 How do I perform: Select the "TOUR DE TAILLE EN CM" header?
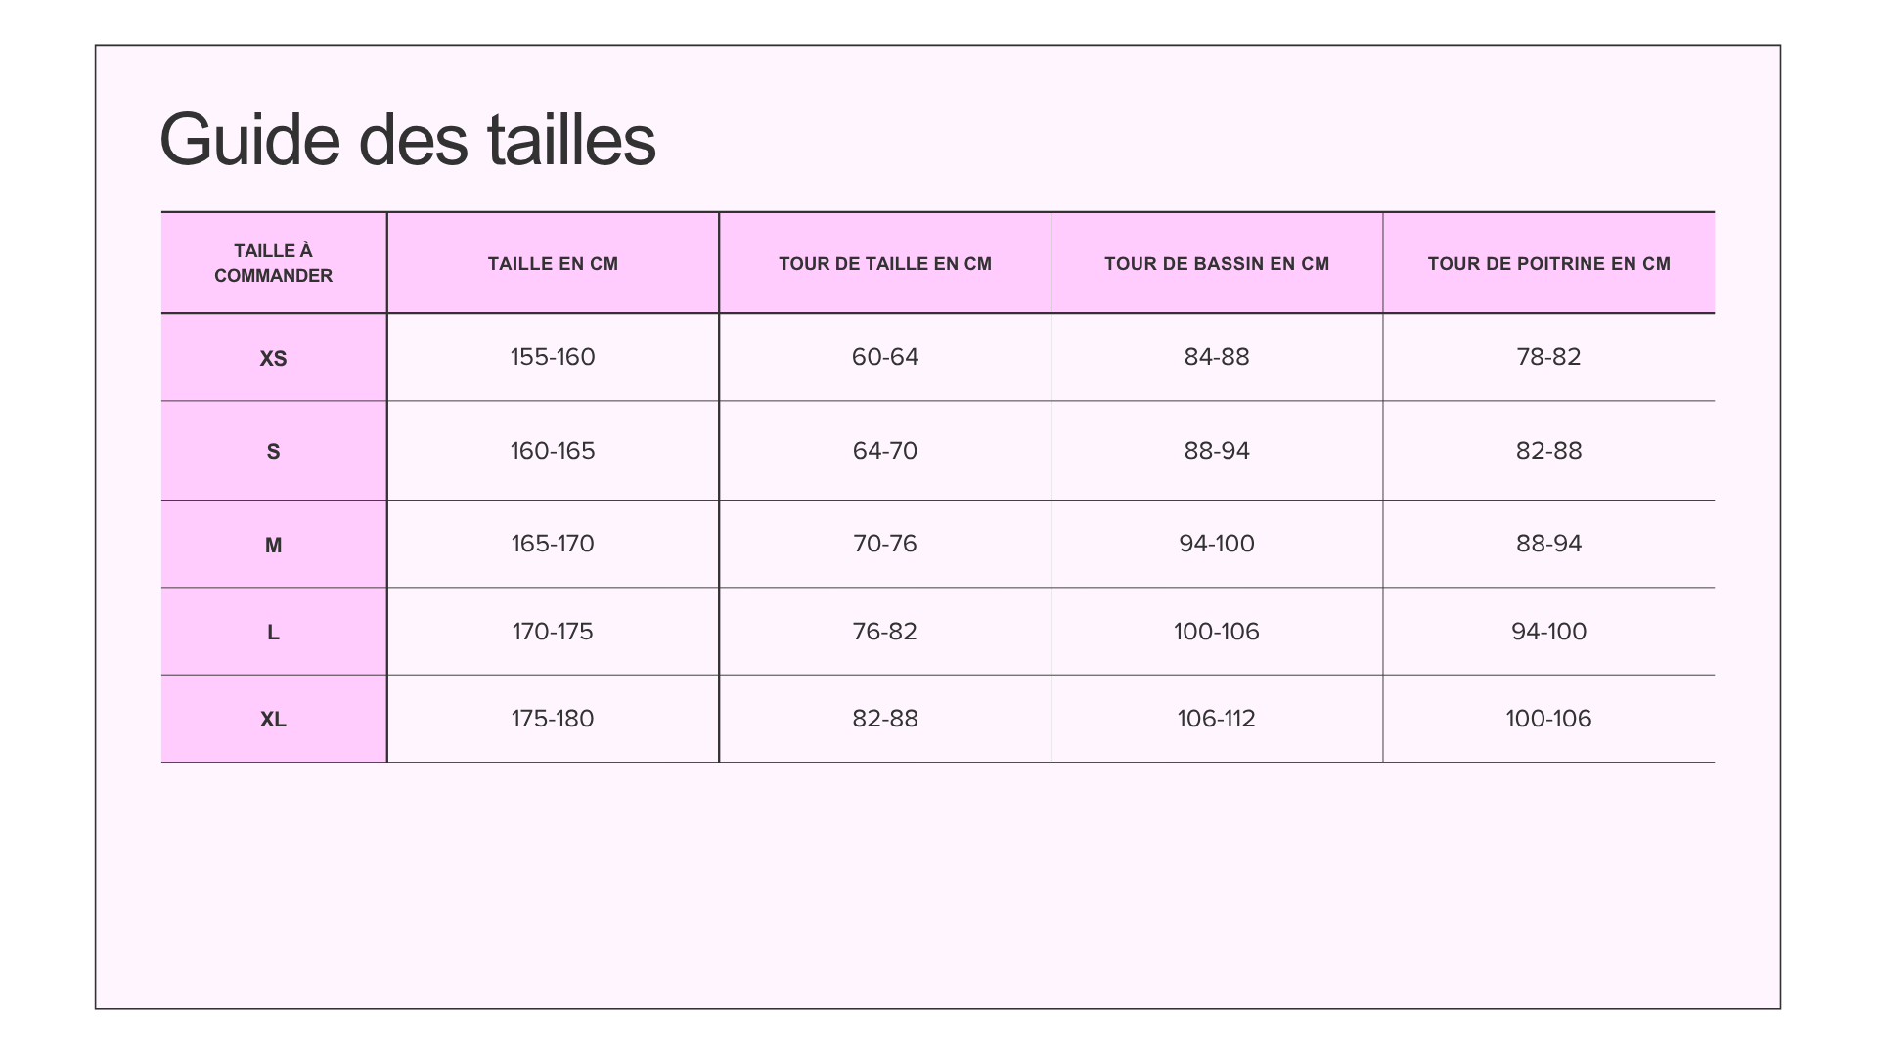[885, 264]
